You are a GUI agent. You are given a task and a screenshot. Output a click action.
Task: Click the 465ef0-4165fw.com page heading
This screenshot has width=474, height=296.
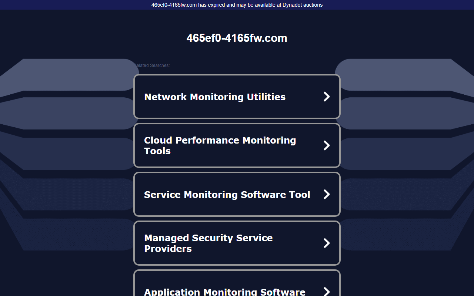tap(237, 38)
